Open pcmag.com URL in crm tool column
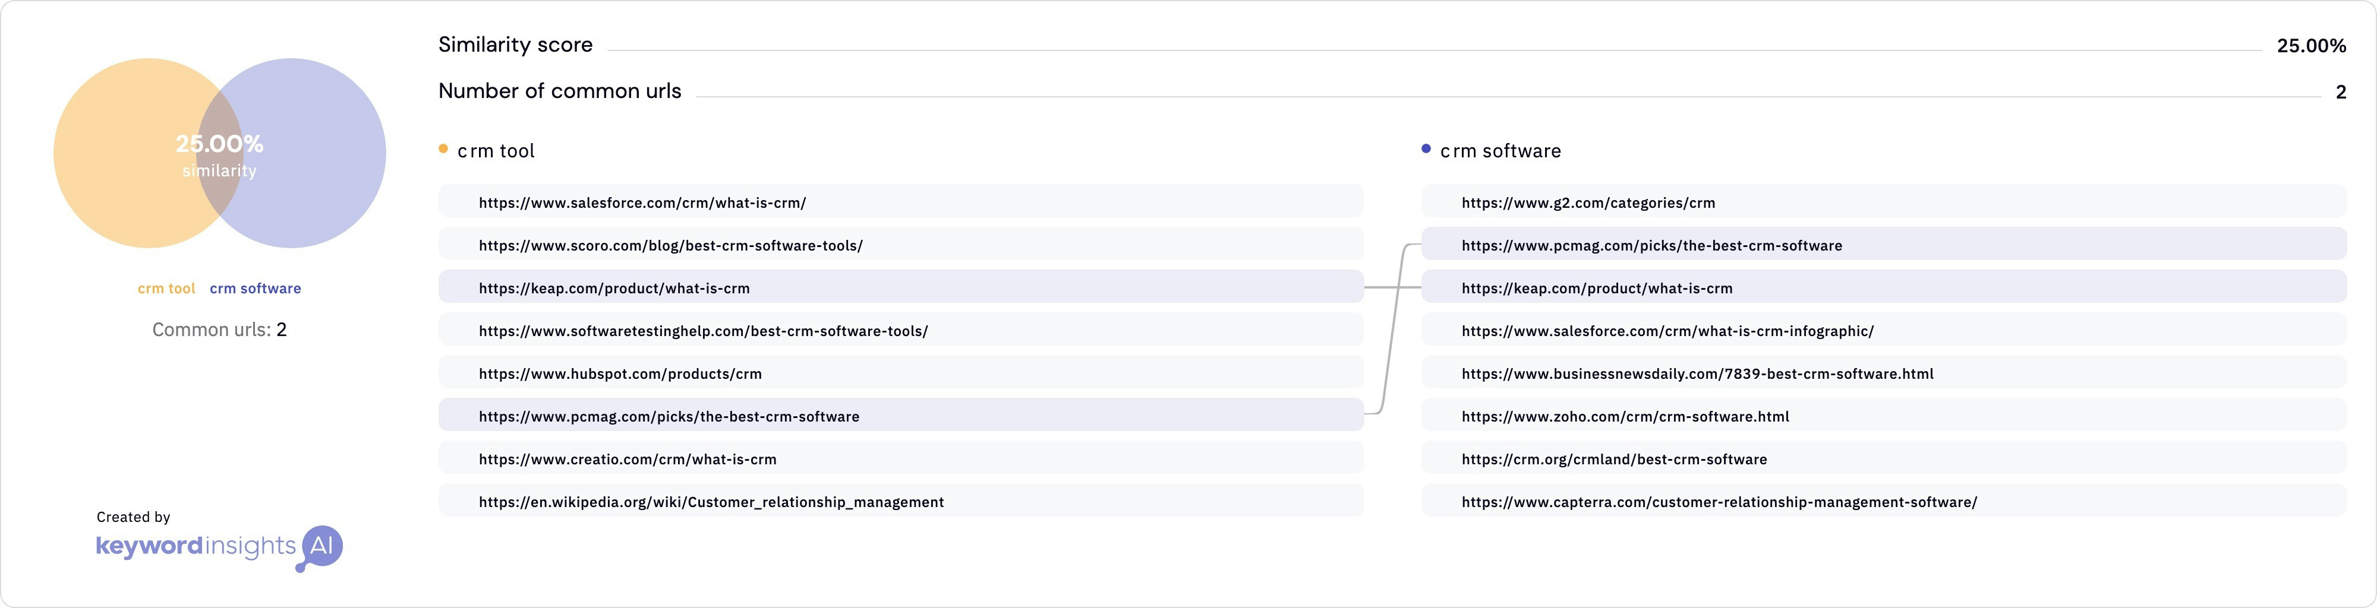 click(x=901, y=415)
